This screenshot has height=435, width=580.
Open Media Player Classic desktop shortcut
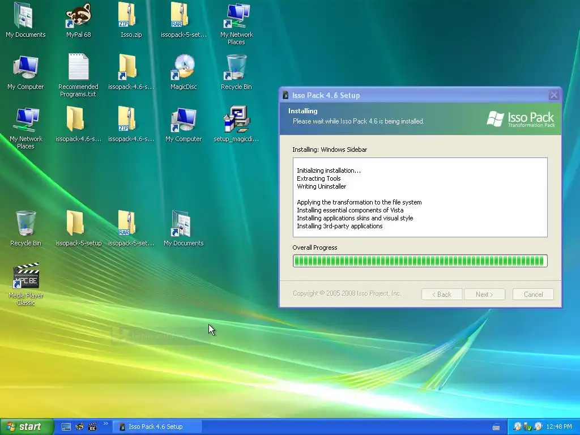tap(26, 284)
